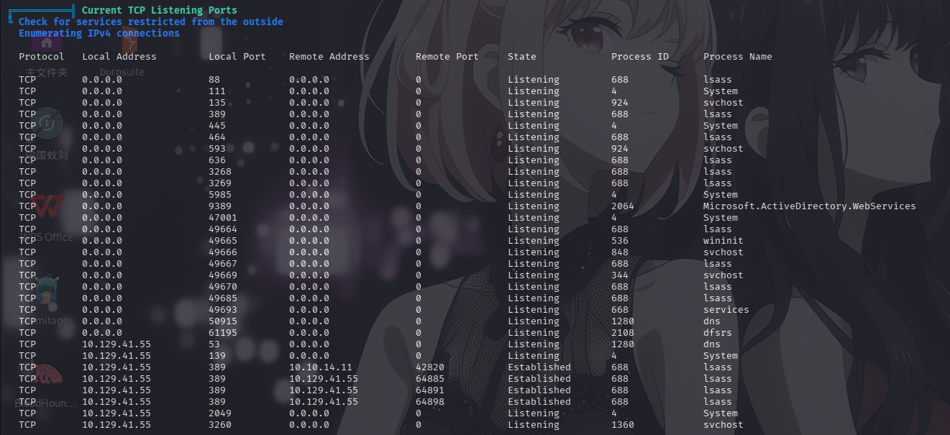
Task: Click the 'State' column header
Action: click(522, 57)
